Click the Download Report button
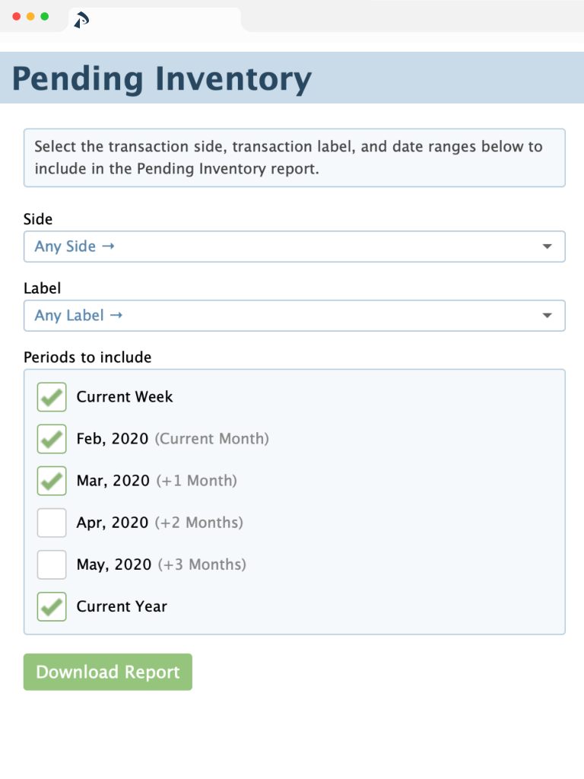Viewport: 584px width, 779px height. click(x=107, y=672)
